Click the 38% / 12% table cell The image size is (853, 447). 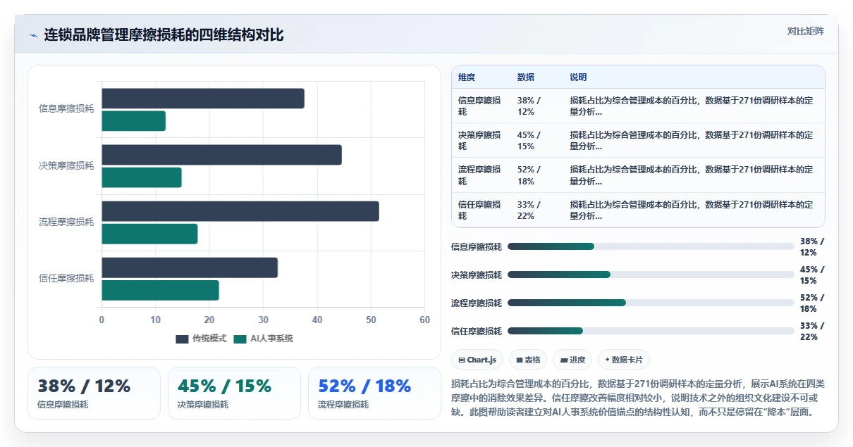tap(537, 106)
